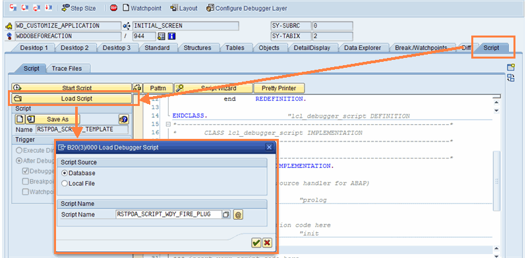Click the line number field 944

[144, 36]
